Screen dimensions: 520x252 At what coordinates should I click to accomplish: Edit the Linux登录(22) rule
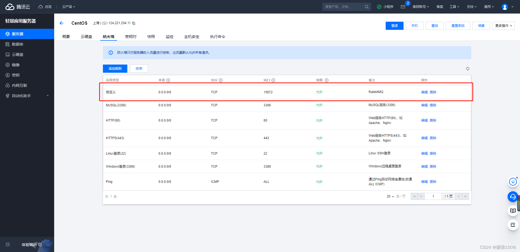pos(424,154)
